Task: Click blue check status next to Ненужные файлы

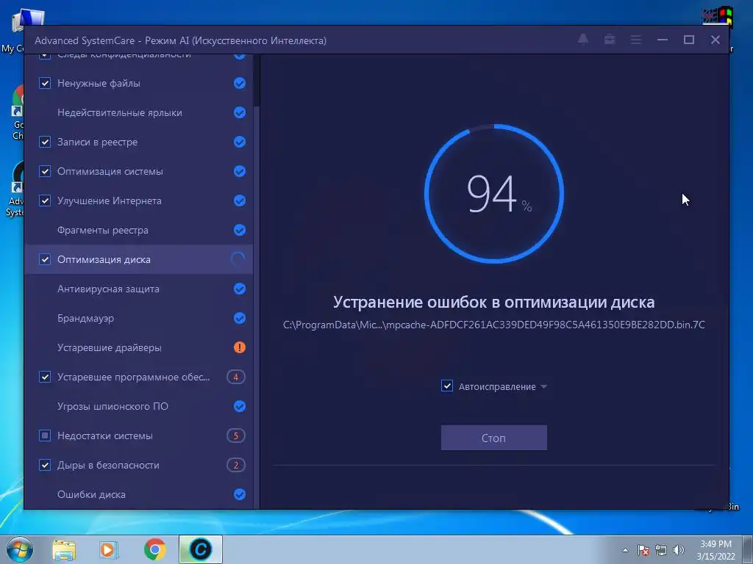Action: 240,84
